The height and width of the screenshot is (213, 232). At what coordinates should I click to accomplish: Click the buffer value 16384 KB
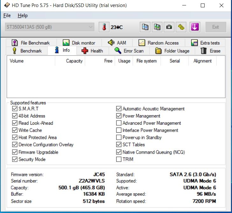pyautogui.click(x=94, y=194)
